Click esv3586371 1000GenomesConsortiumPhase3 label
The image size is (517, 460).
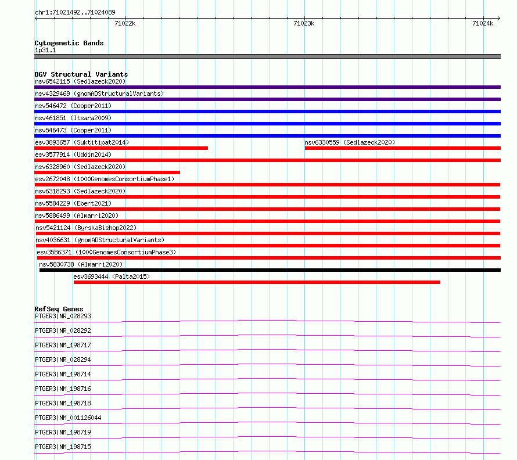(x=106, y=252)
